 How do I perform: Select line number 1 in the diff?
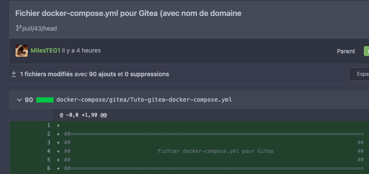coord(49,125)
